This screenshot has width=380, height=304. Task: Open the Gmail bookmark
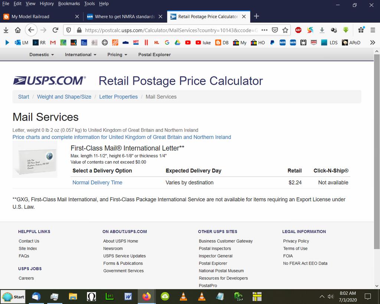[x=53, y=43]
